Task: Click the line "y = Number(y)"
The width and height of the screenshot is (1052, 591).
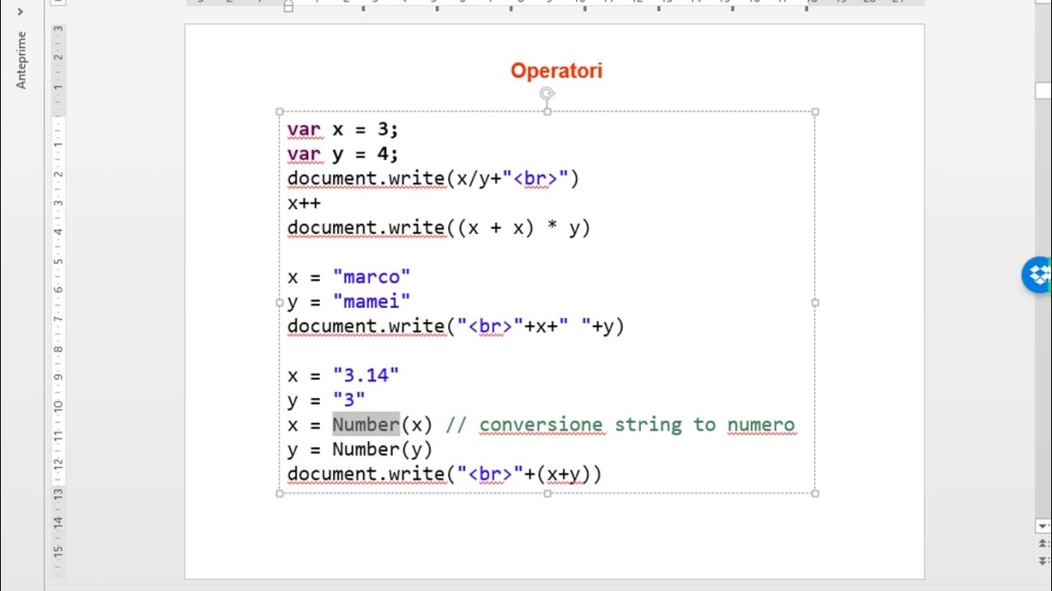Action: point(360,450)
